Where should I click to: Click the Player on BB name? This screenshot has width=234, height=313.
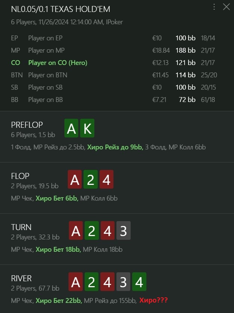45,100
